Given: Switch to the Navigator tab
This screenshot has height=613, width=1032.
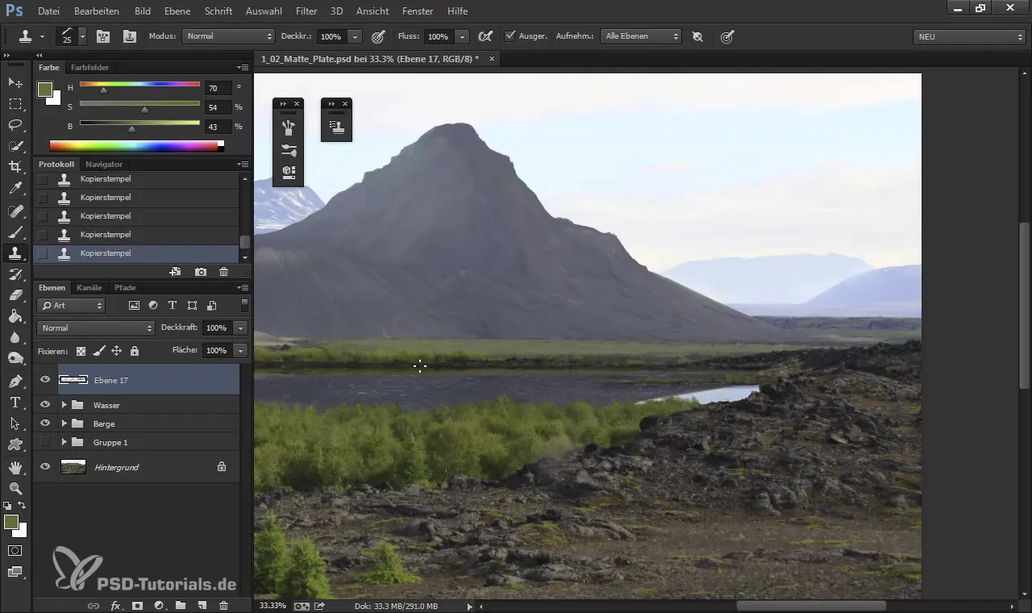Looking at the screenshot, I should click(x=104, y=164).
